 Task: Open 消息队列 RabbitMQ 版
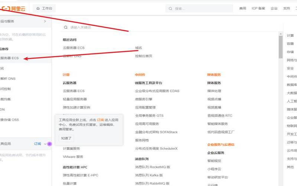point(152,183)
